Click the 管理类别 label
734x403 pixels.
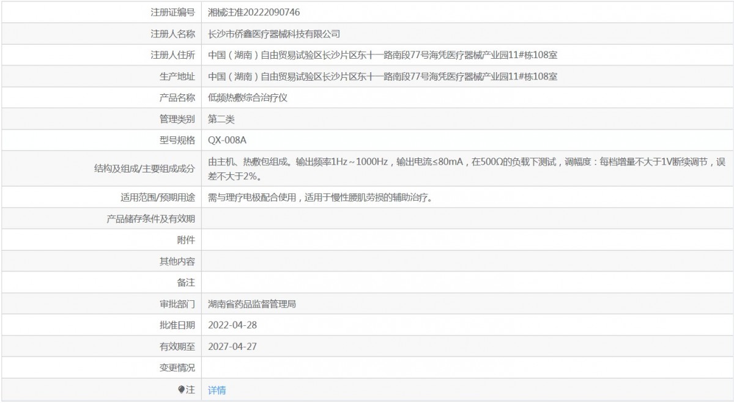[177, 119]
